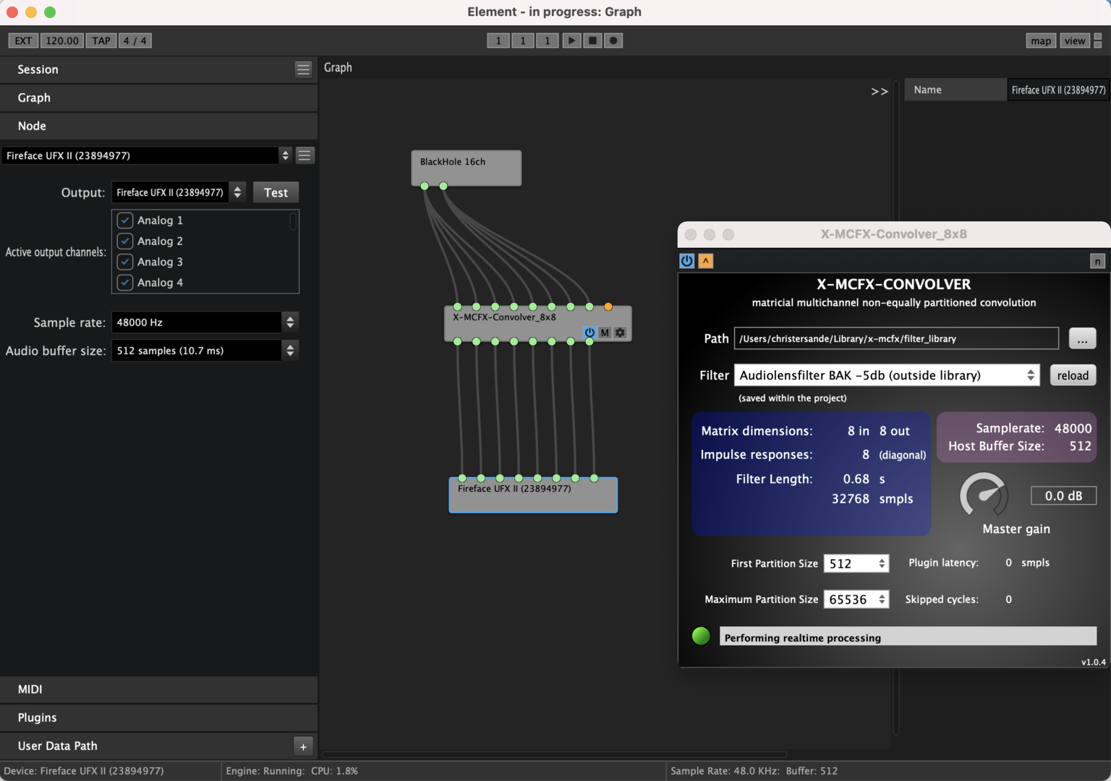This screenshot has width=1111, height=781.
Task: Click the map button
Action: pos(1041,40)
